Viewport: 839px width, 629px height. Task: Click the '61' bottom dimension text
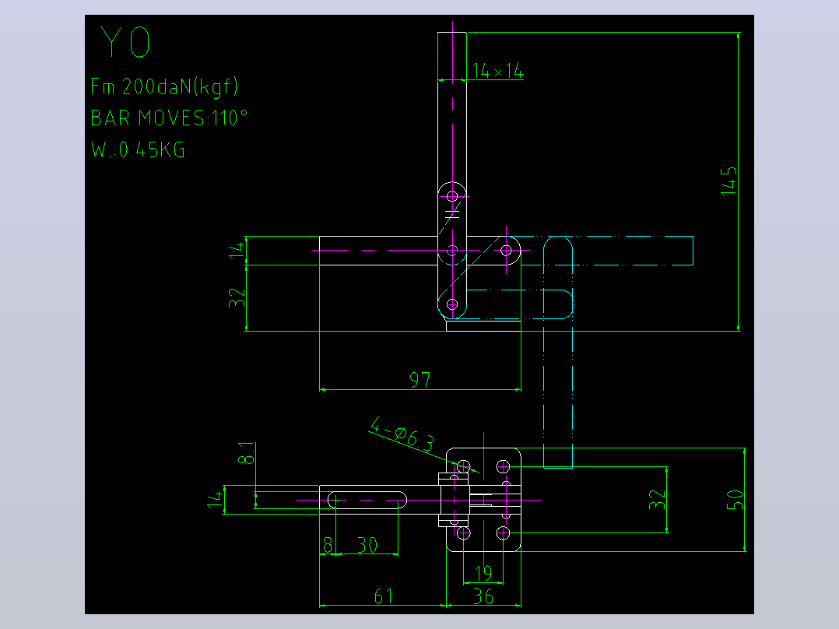383,596
